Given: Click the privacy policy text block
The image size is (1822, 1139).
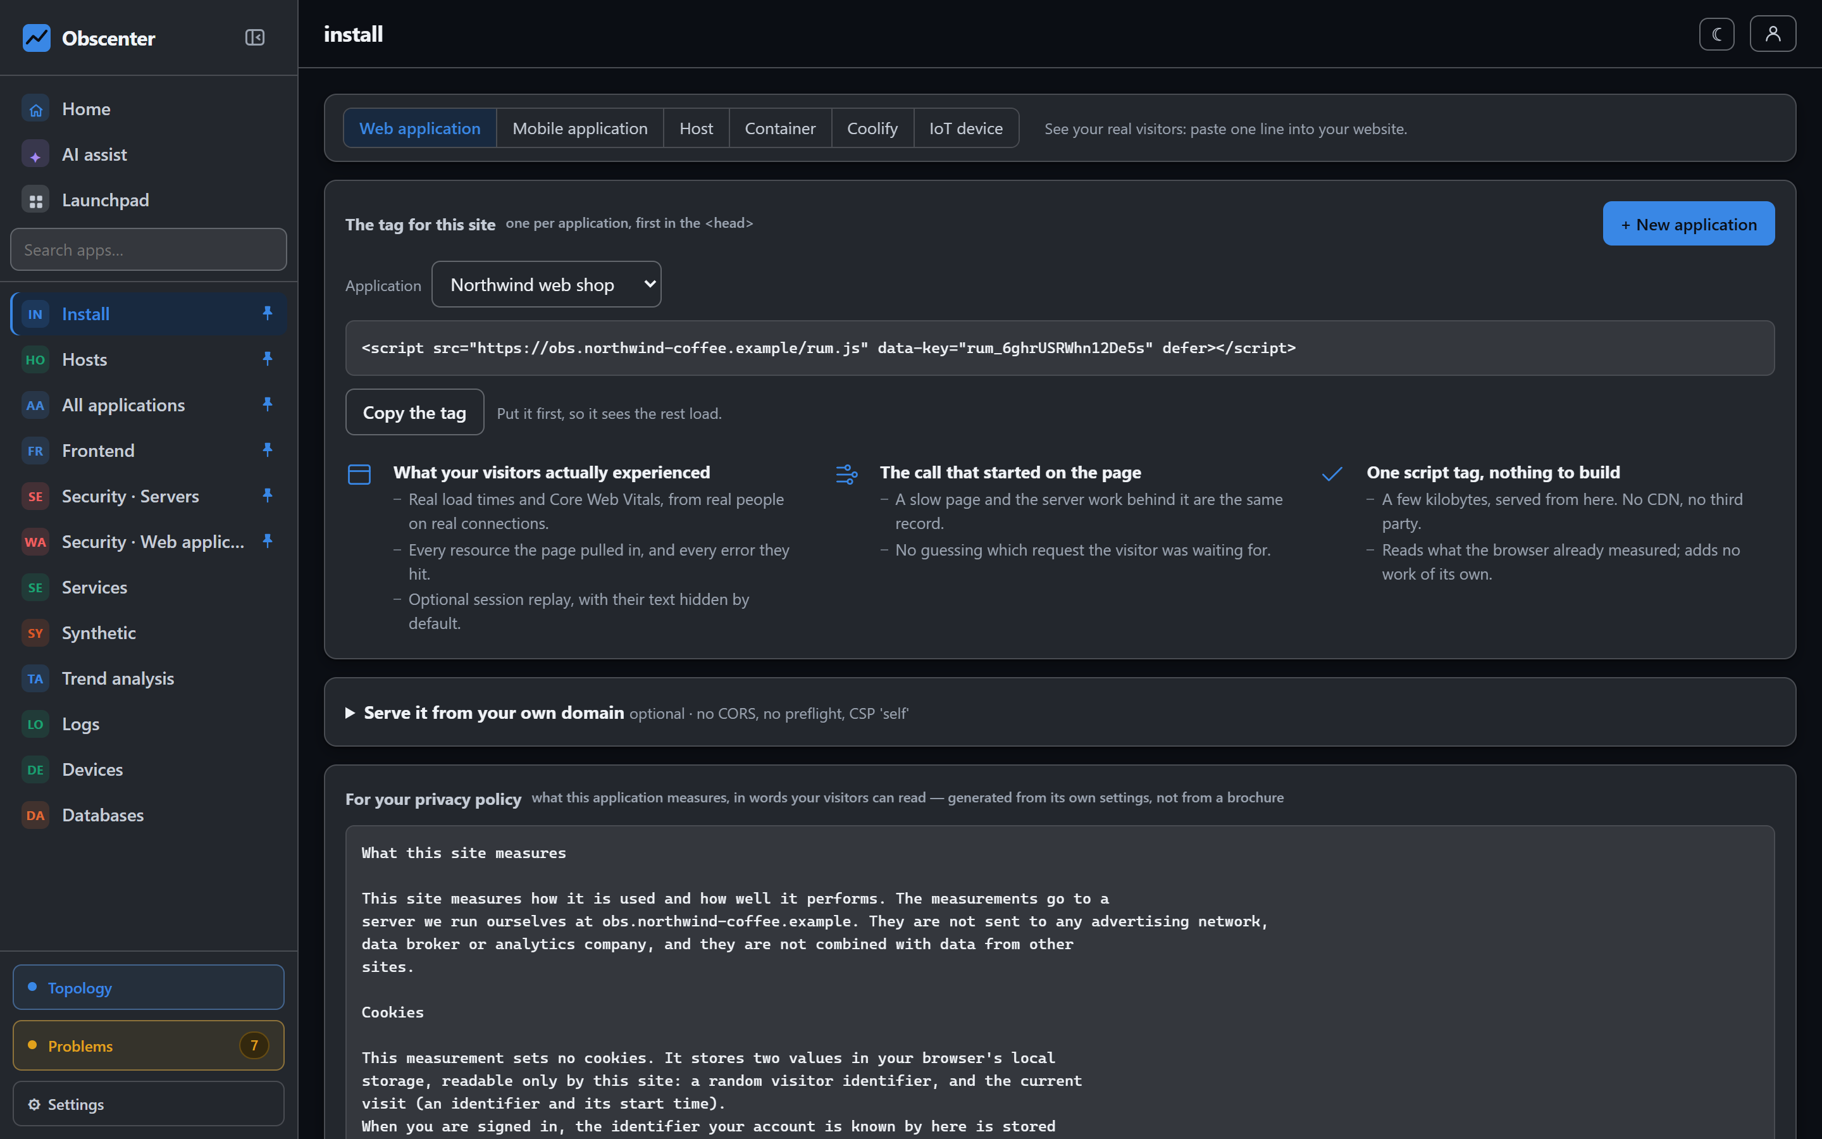Looking at the screenshot, I should pos(1059,982).
